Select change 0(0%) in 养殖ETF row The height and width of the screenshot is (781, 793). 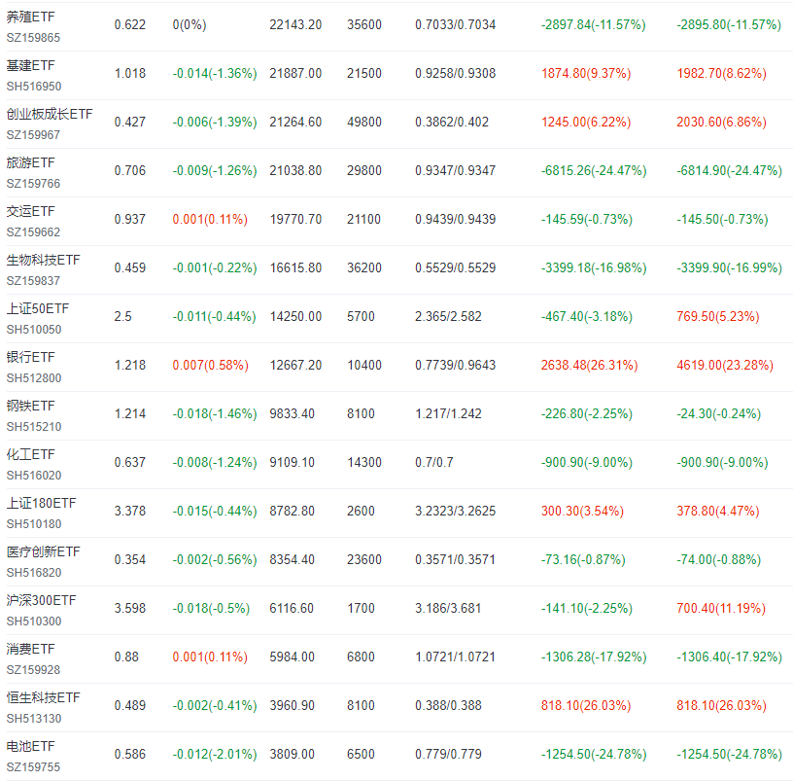[x=190, y=24]
